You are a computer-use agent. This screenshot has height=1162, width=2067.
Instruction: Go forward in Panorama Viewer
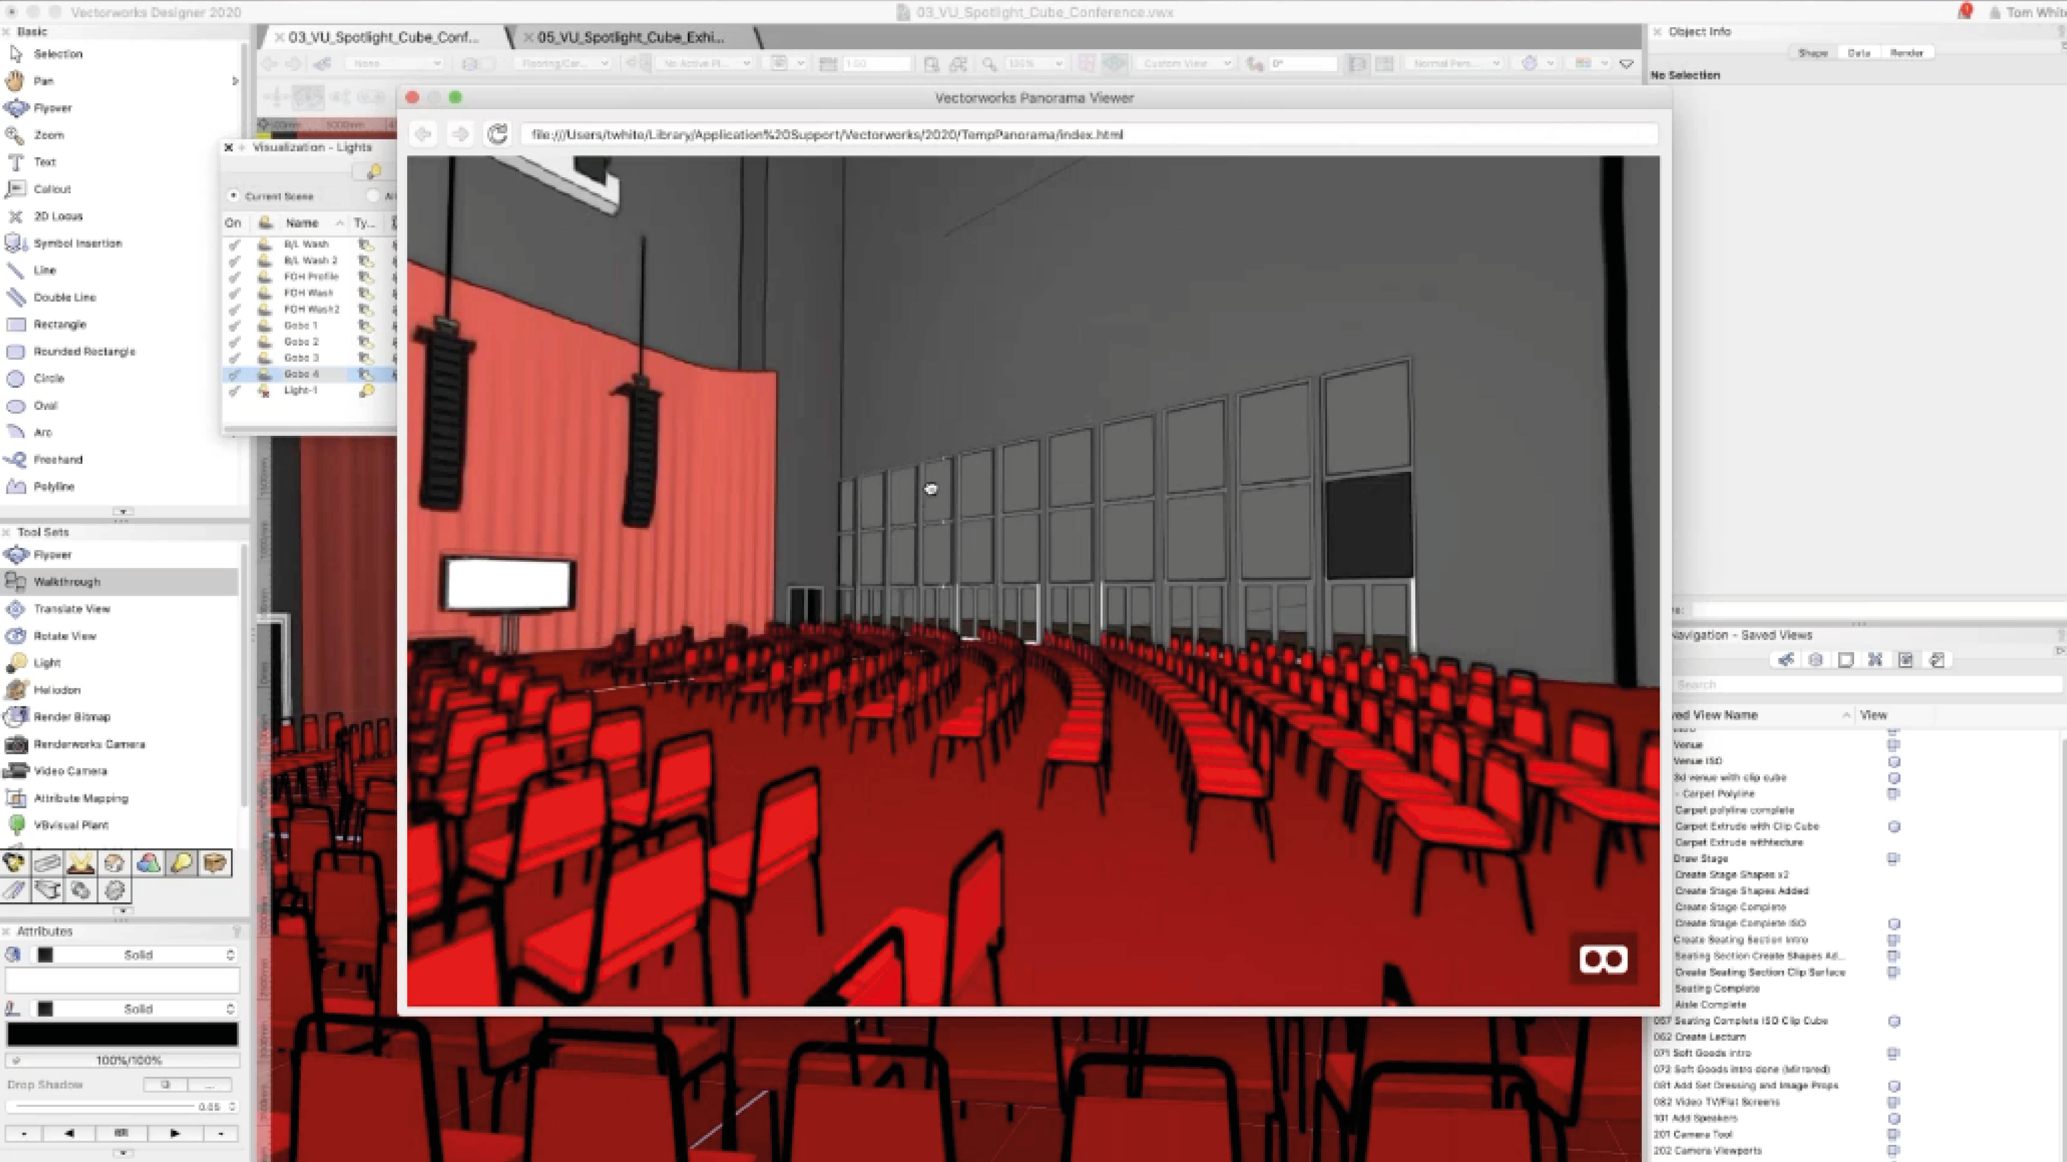460,134
